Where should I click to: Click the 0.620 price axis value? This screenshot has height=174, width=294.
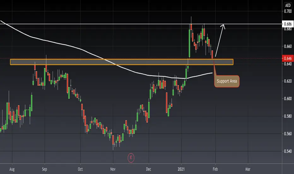point(288,81)
